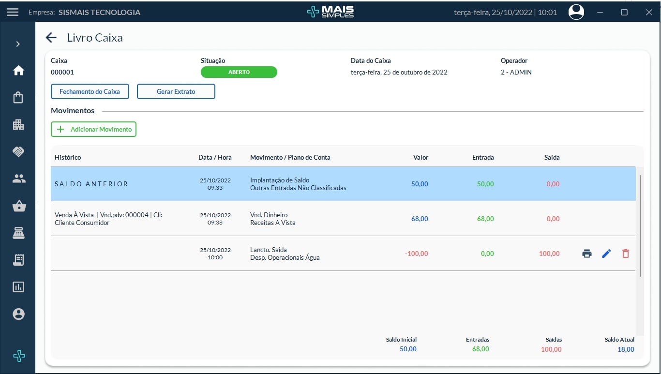This screenshot has width=661, height=374.
Task: Open the cash register sidebar icon
Action: pyautogui.click(x=18, y=234)
